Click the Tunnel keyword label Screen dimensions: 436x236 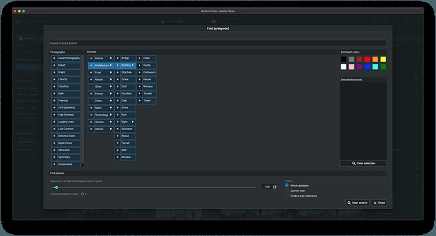125,143
